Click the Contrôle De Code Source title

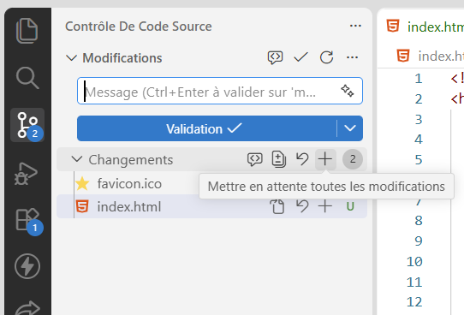tap(139, 27)
